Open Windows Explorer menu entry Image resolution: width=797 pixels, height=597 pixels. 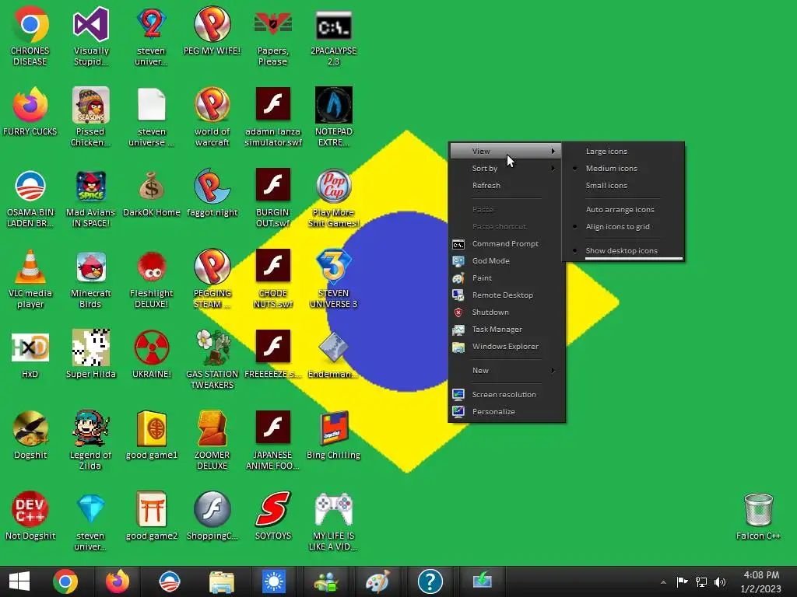point(506,347)
